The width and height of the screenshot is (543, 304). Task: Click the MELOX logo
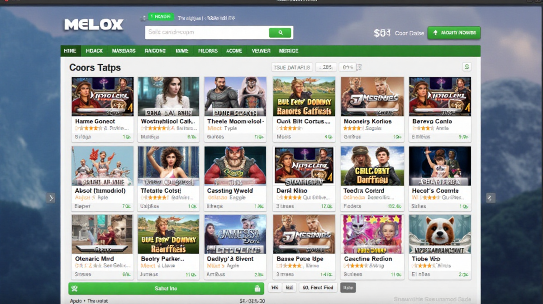pyautogui.click(x=94, y=24)
